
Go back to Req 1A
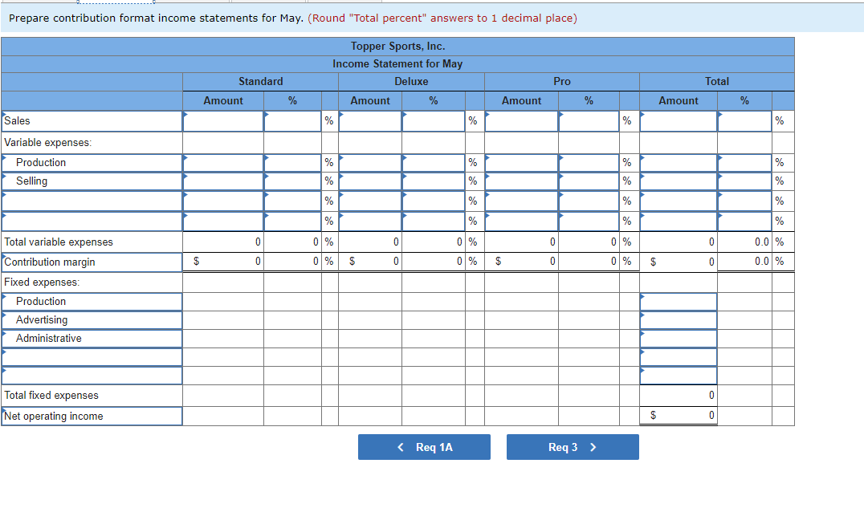pos(424,447)
